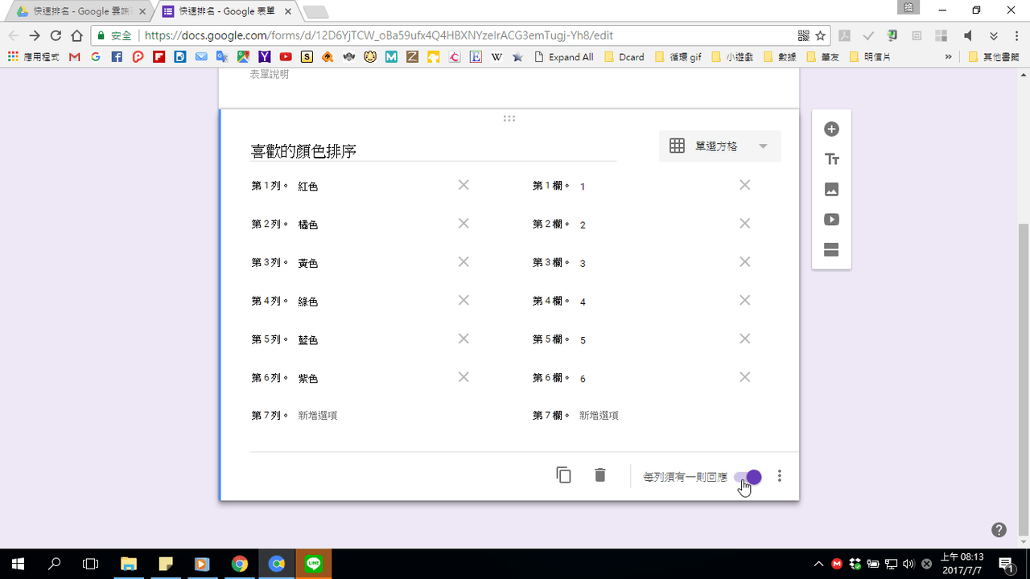Viewport: 1030px width, 579px height.
Task: Grab the question drag handle dots
Action: [x=509, y=118]
